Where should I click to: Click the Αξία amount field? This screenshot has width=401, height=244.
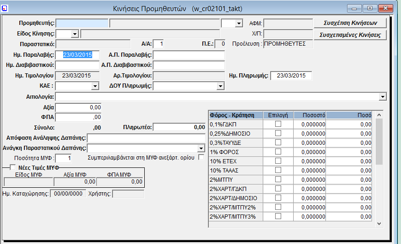(x=78, y=107)
